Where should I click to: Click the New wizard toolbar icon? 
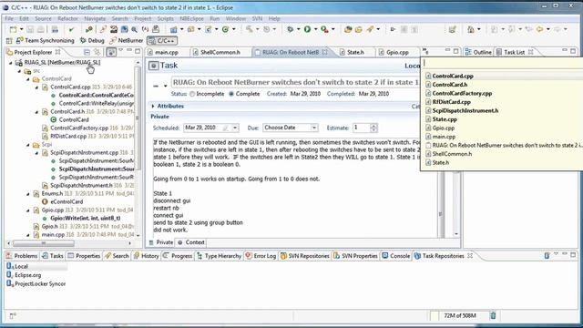pos(14,29)
